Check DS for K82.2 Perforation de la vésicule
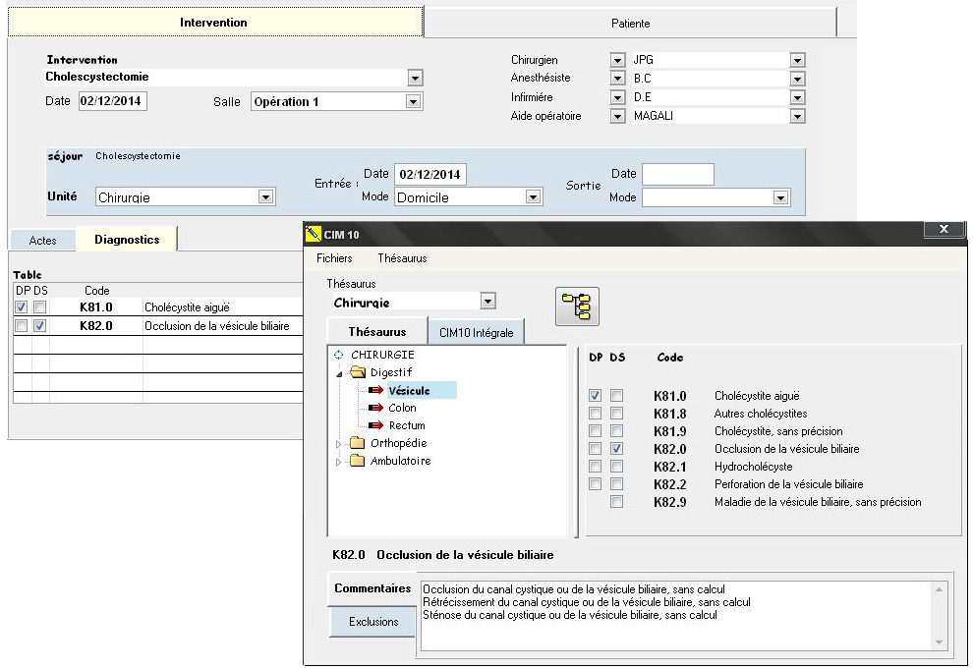973x668 pixels. pyautogui.click(x=616, y=483)
